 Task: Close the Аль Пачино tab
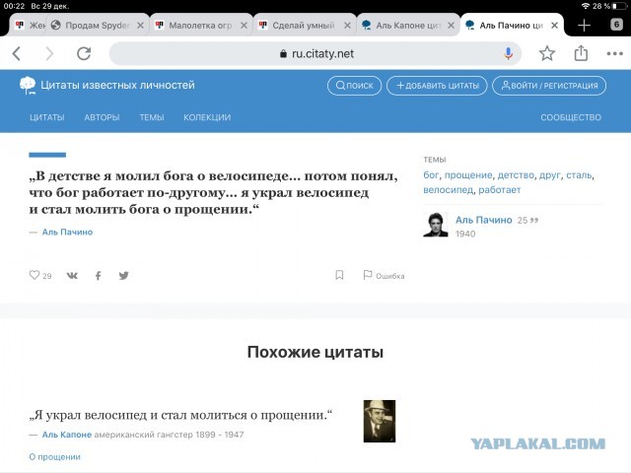click(554, 26)
